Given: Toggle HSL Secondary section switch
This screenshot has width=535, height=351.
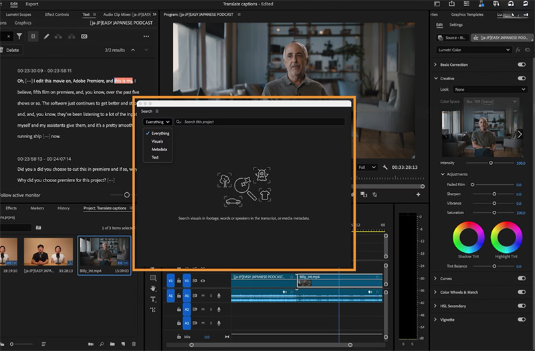Looking at the screenshot, I should pos(522,306).
